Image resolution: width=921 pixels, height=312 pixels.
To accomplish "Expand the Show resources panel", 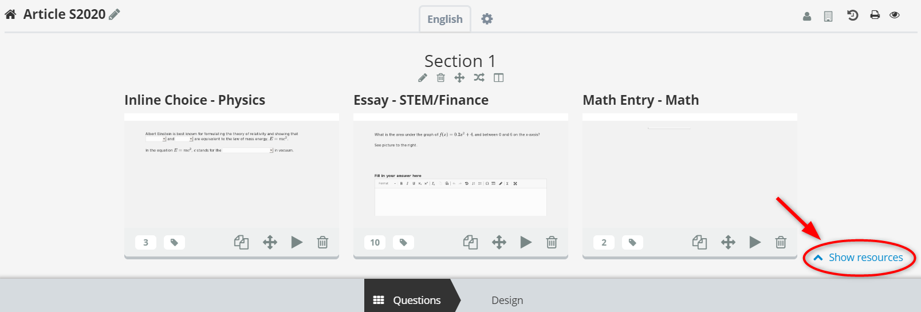I will (859, 258).
